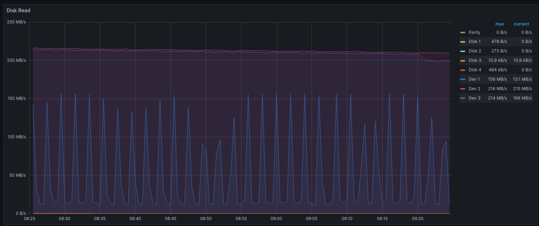Click the magenta Dev 2 color swatch

462,89
